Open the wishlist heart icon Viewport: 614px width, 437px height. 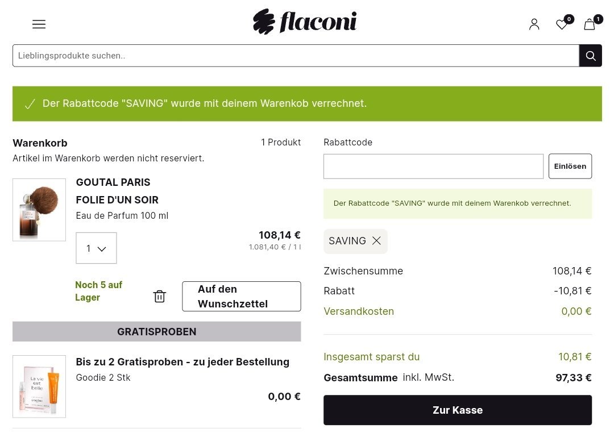pyautogui.click(x=562, y=24)
